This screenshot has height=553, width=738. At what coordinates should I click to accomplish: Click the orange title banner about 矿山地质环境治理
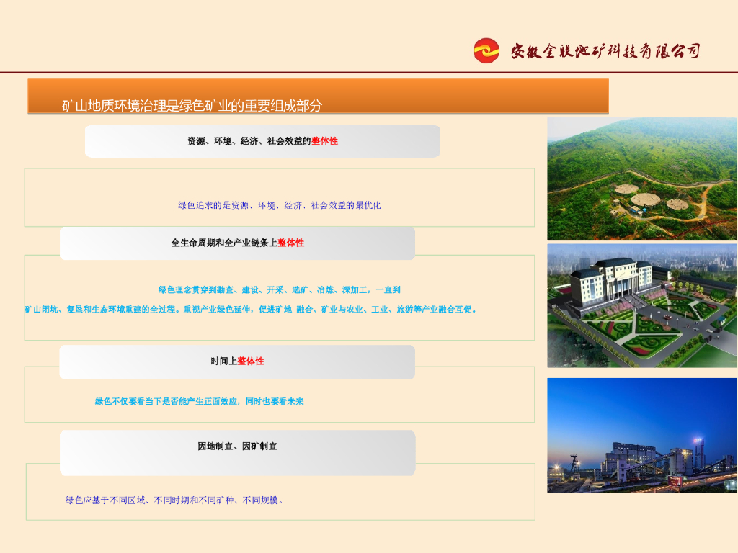coord(318,96)
